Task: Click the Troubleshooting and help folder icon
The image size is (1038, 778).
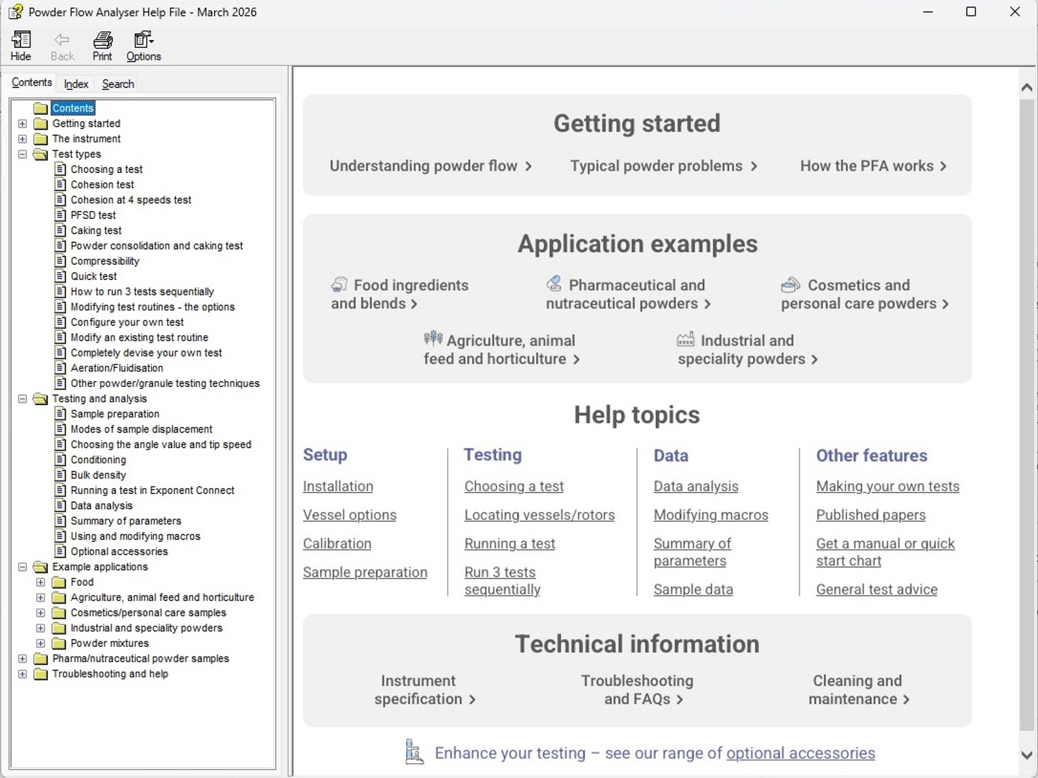Action: [41, 674]
